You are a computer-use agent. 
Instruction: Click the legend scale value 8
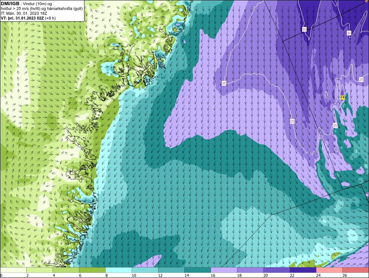point(107,275)
